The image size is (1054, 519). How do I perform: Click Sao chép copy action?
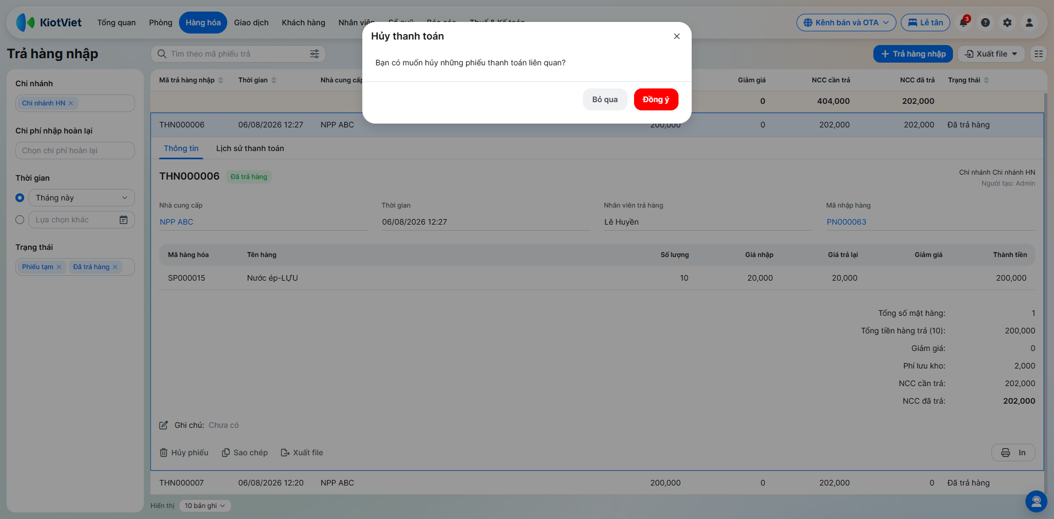click(245, 453)
